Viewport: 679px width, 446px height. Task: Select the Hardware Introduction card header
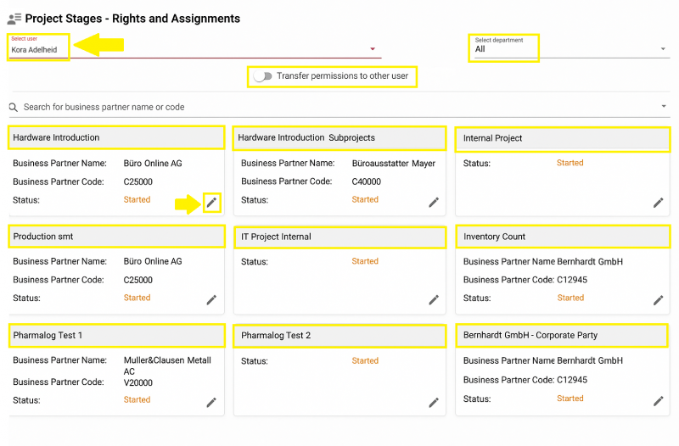116,137
